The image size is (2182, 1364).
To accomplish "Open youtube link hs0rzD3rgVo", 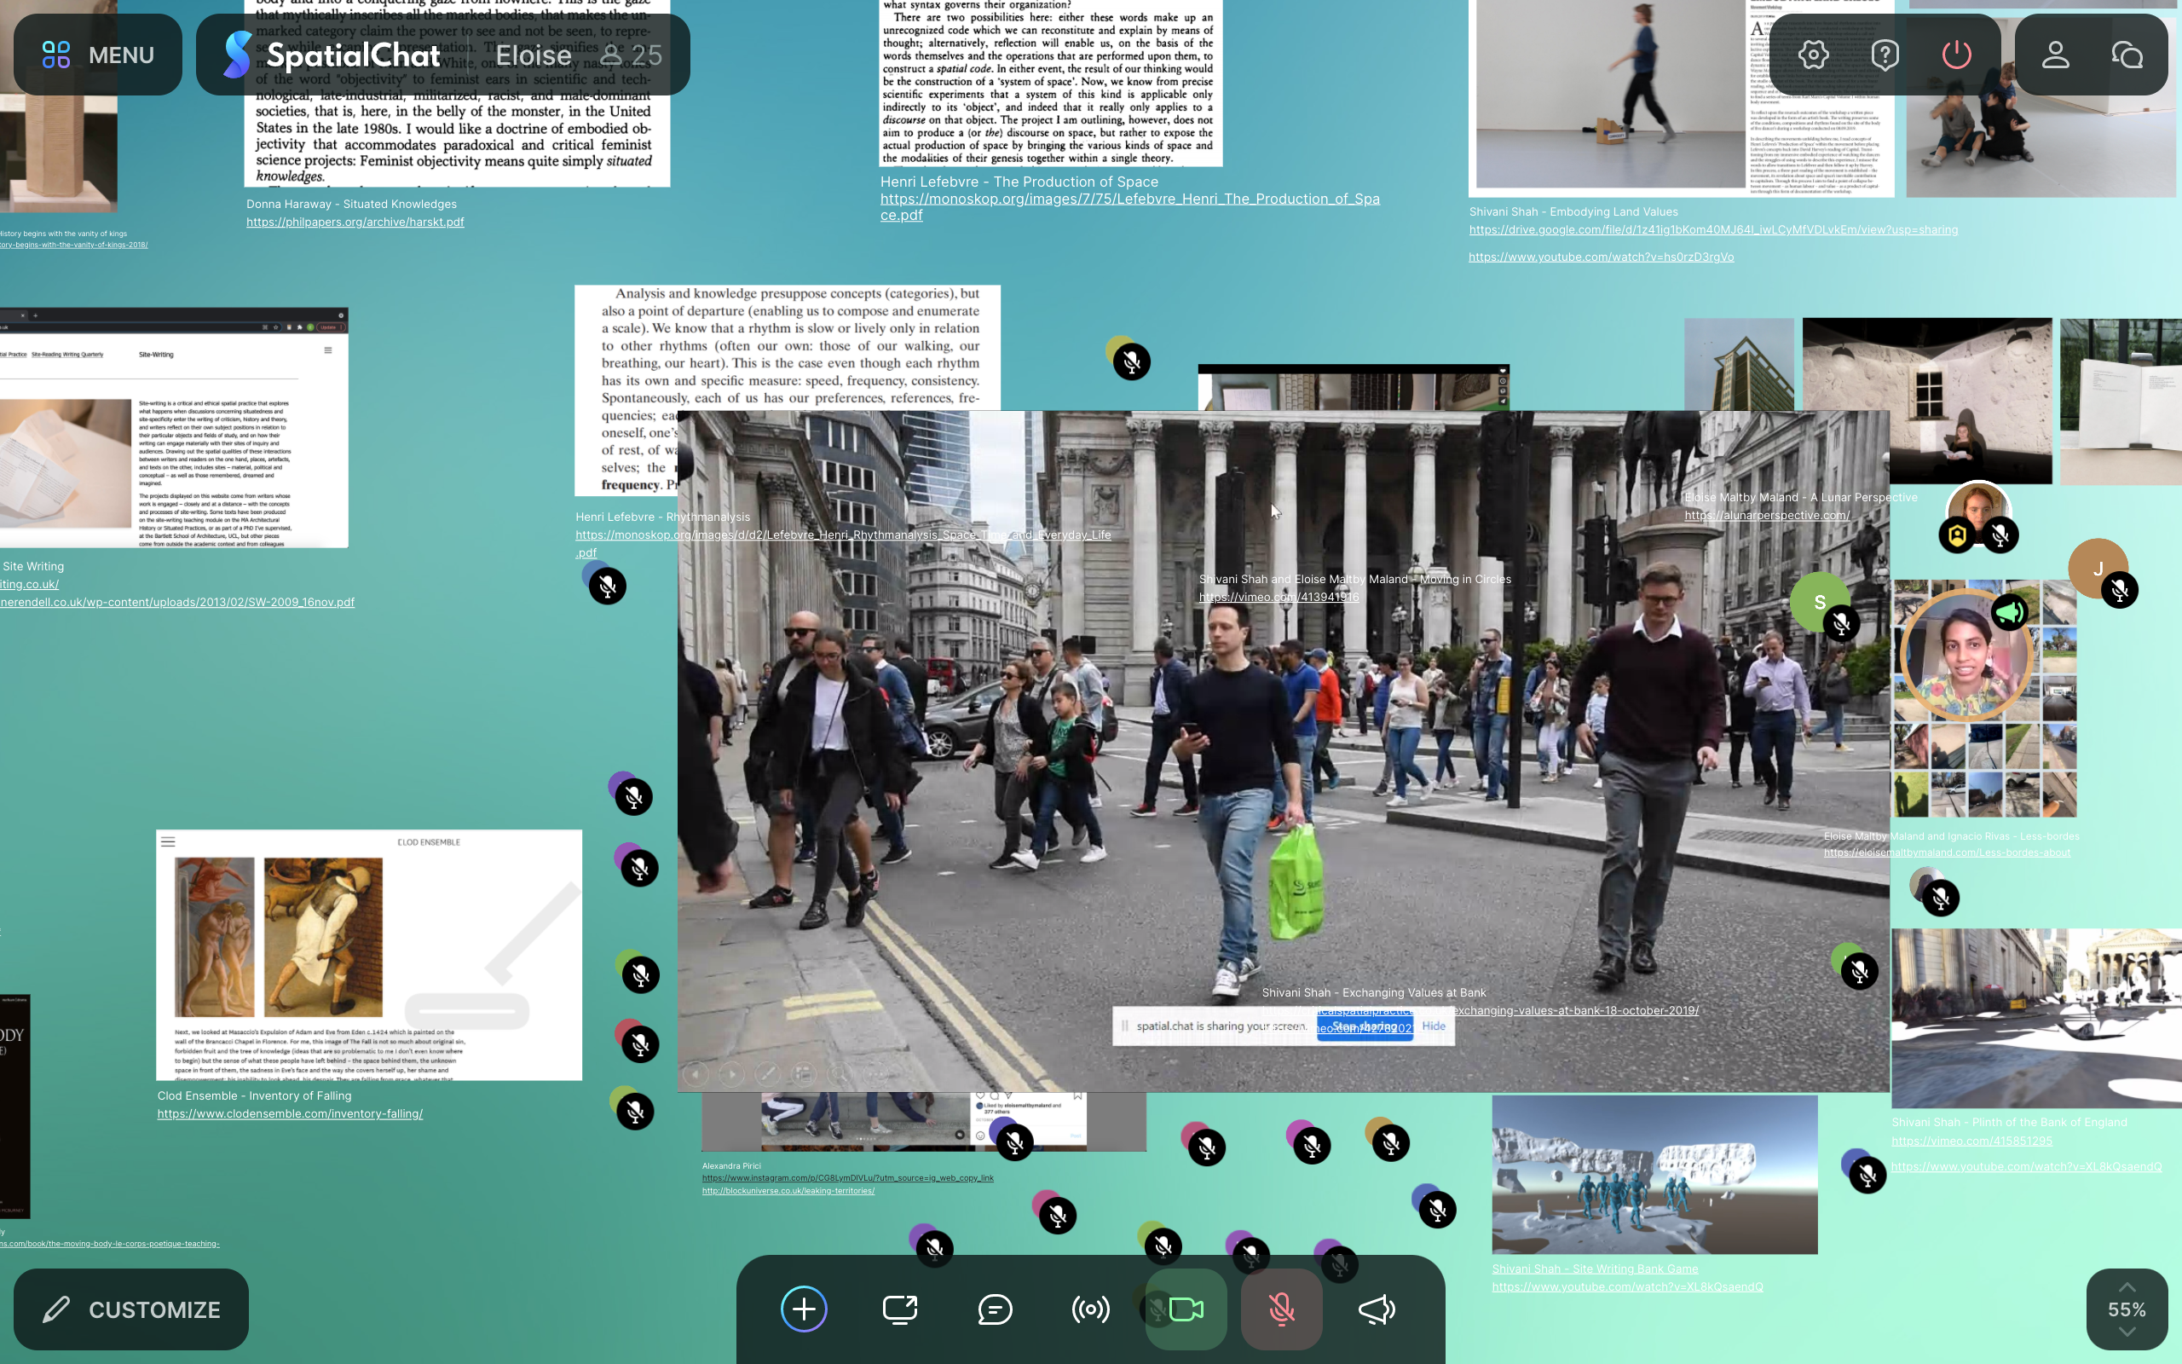I will 1602,257.
